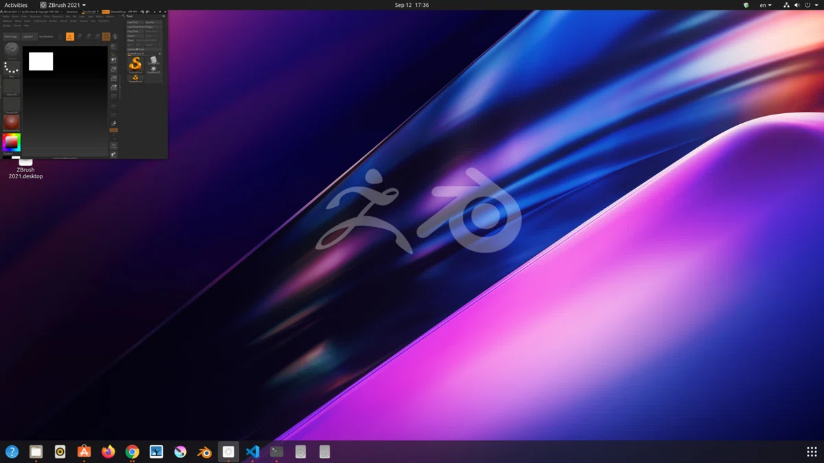This screenshot has width=824, height=463.
Task: Toggle the See-through slider in title bar
Action: (x=91, y=12)
